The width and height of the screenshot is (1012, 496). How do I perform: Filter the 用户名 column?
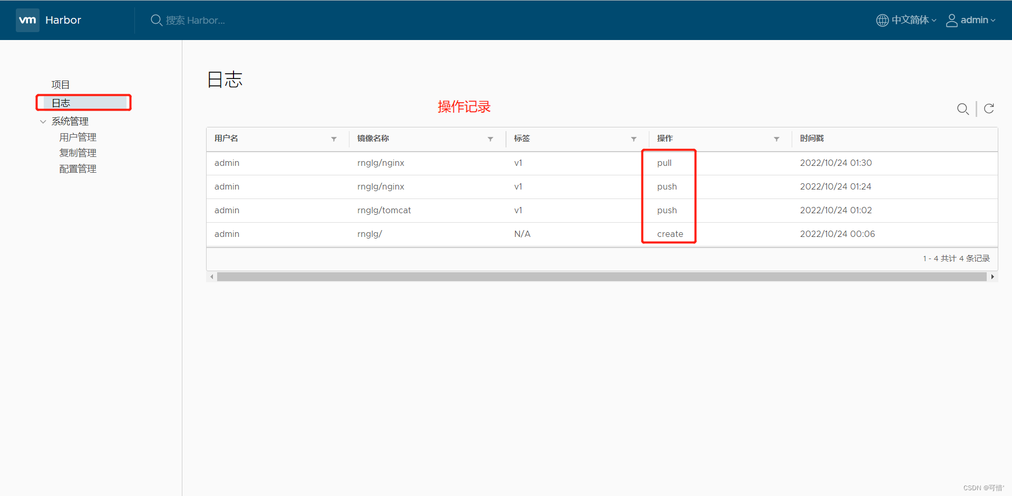coord(334,139)
